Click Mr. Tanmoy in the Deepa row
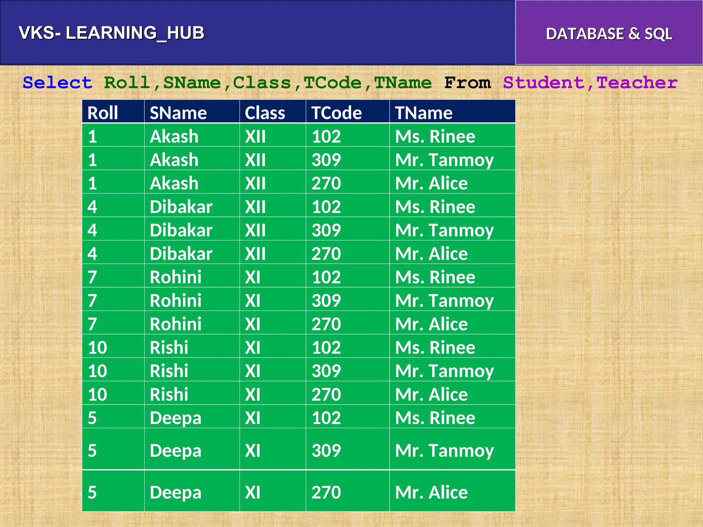 coord(444,451)
